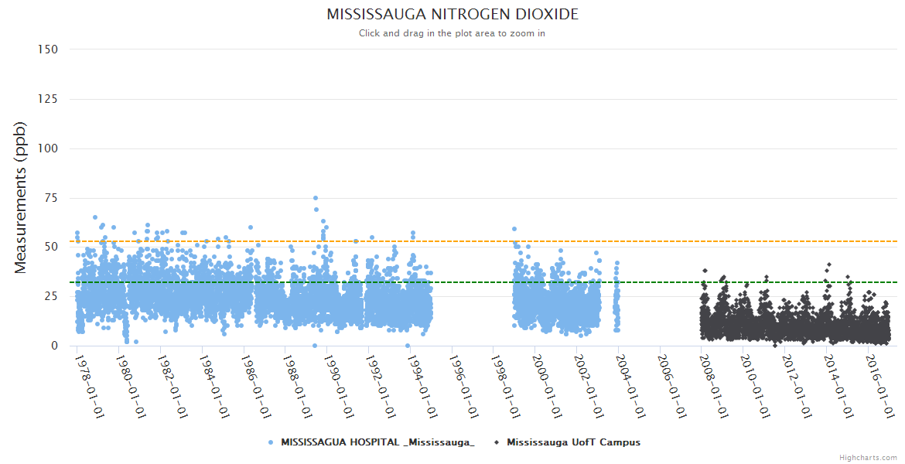Click the 125 y-axis label
Screen dimensions: 905x464
coord(48,99)
